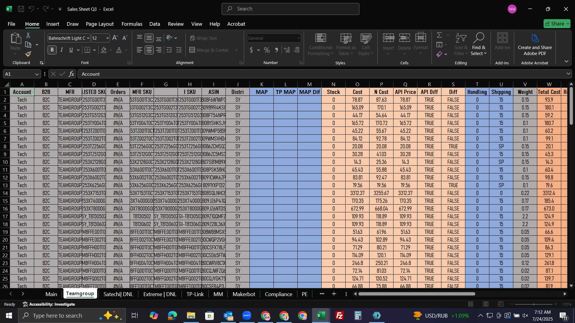Click Accessibility: Investigate in status bar
Viewport: 575px width, 323px height.
[x=49, y=304]
